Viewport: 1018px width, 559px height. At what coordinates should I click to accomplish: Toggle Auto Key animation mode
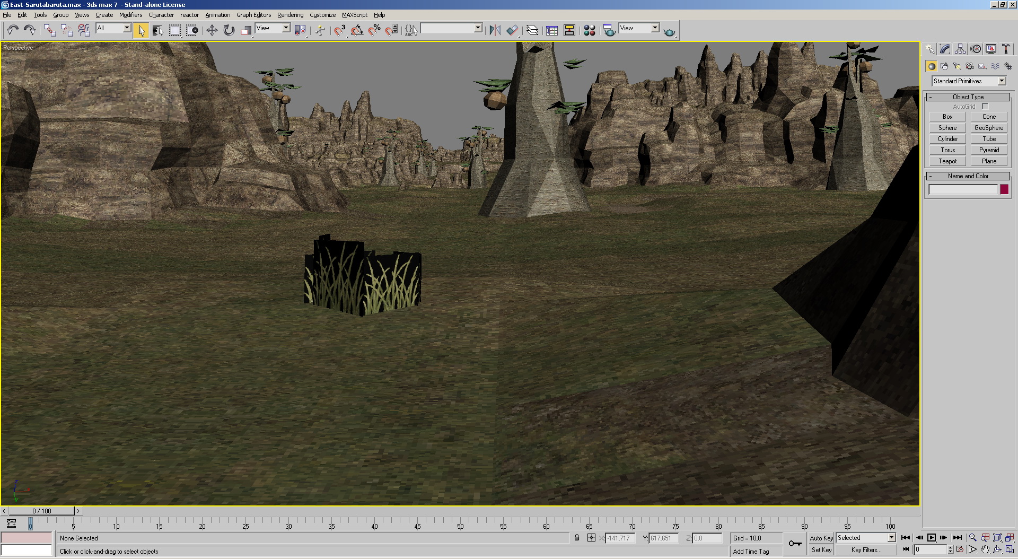point(821,538)
